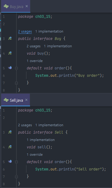Collapse the order() method in Sell.java
This screenshot has width=112, height=188.
point(16,162)
